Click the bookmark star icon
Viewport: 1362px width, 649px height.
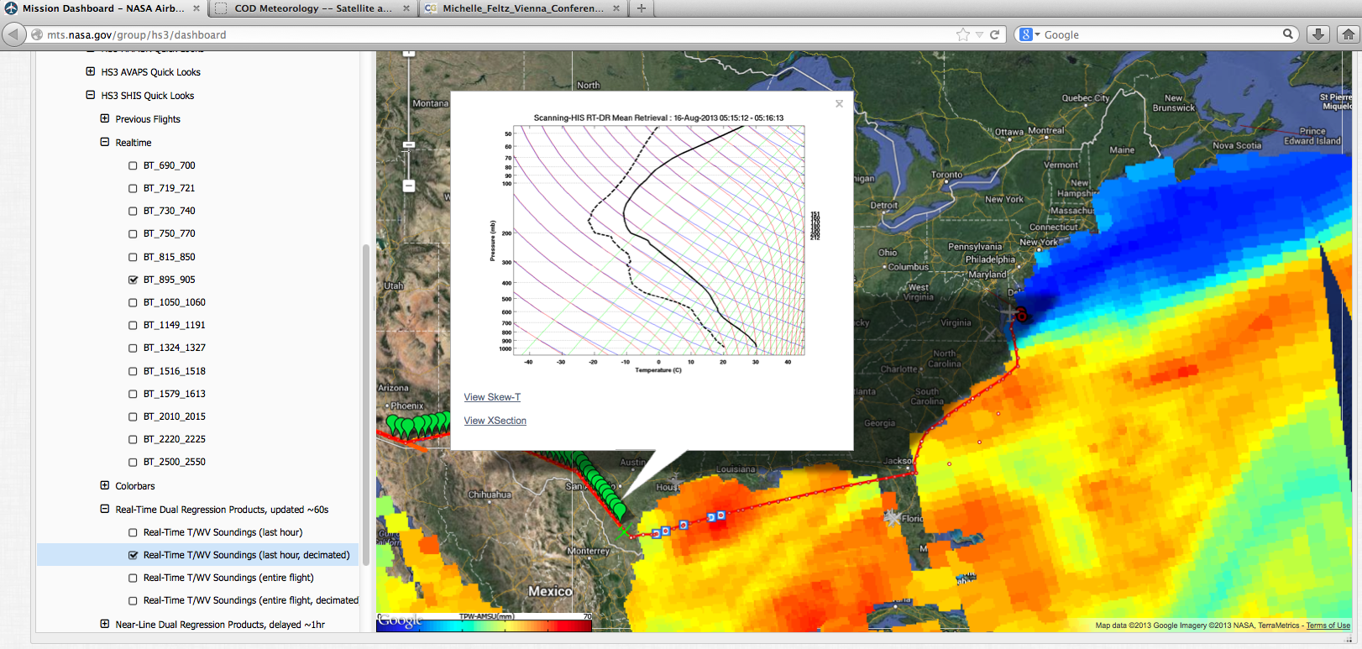(x=962, y=34)
